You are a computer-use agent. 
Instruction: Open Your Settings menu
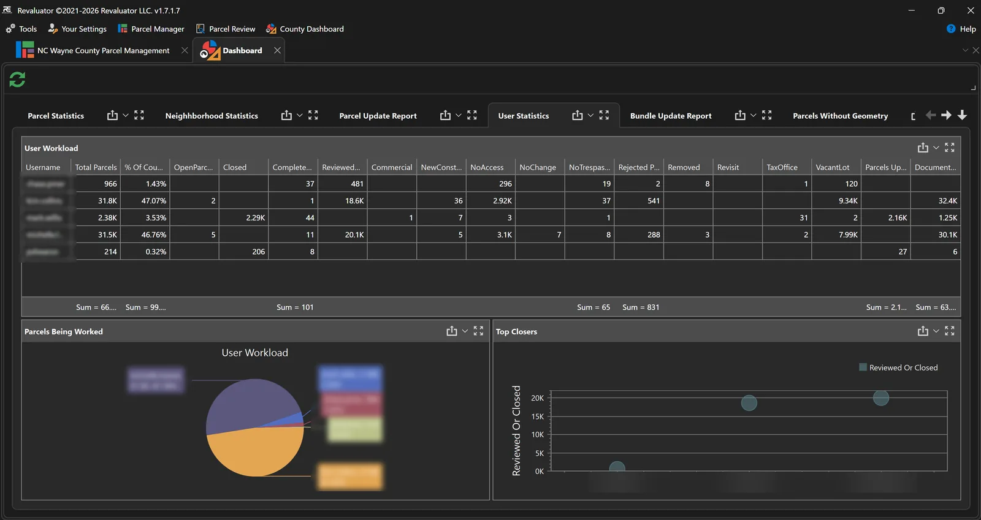coord(77,29)
